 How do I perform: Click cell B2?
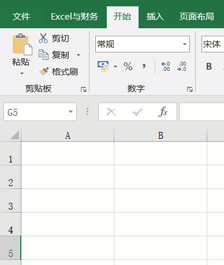tap(160, 177)
